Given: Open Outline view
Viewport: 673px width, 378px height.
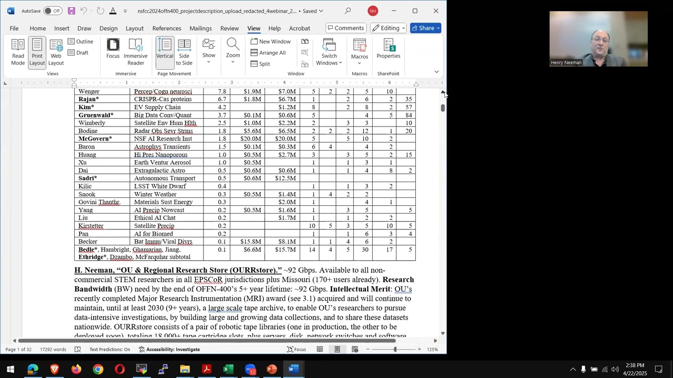Looking at the screenshot, I should coord(80,41).
